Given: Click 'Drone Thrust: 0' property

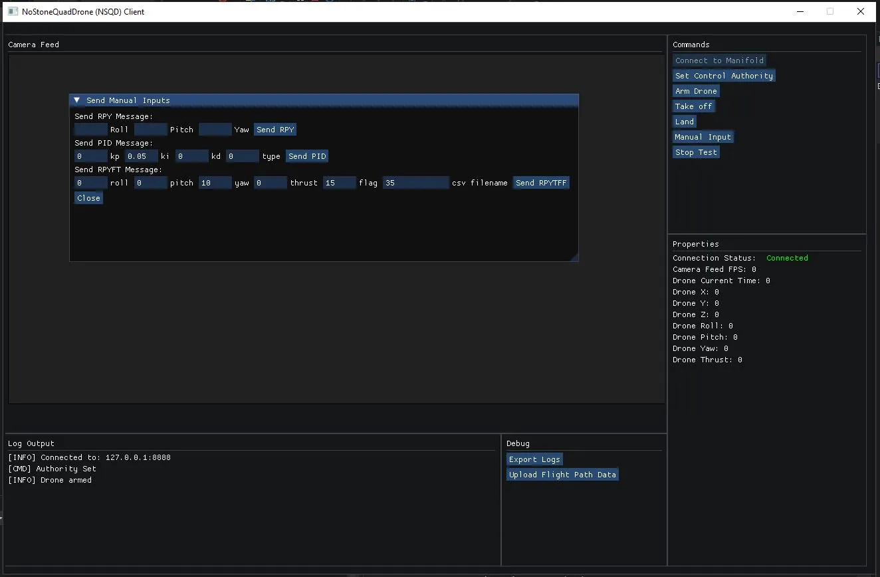Looking at the screenshot, I should point(707,360).
